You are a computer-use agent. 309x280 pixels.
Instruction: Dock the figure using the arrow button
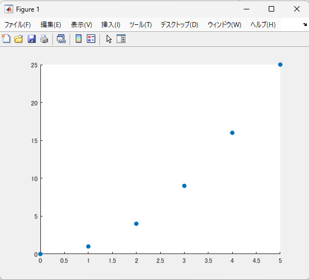(x=305, y=25)
